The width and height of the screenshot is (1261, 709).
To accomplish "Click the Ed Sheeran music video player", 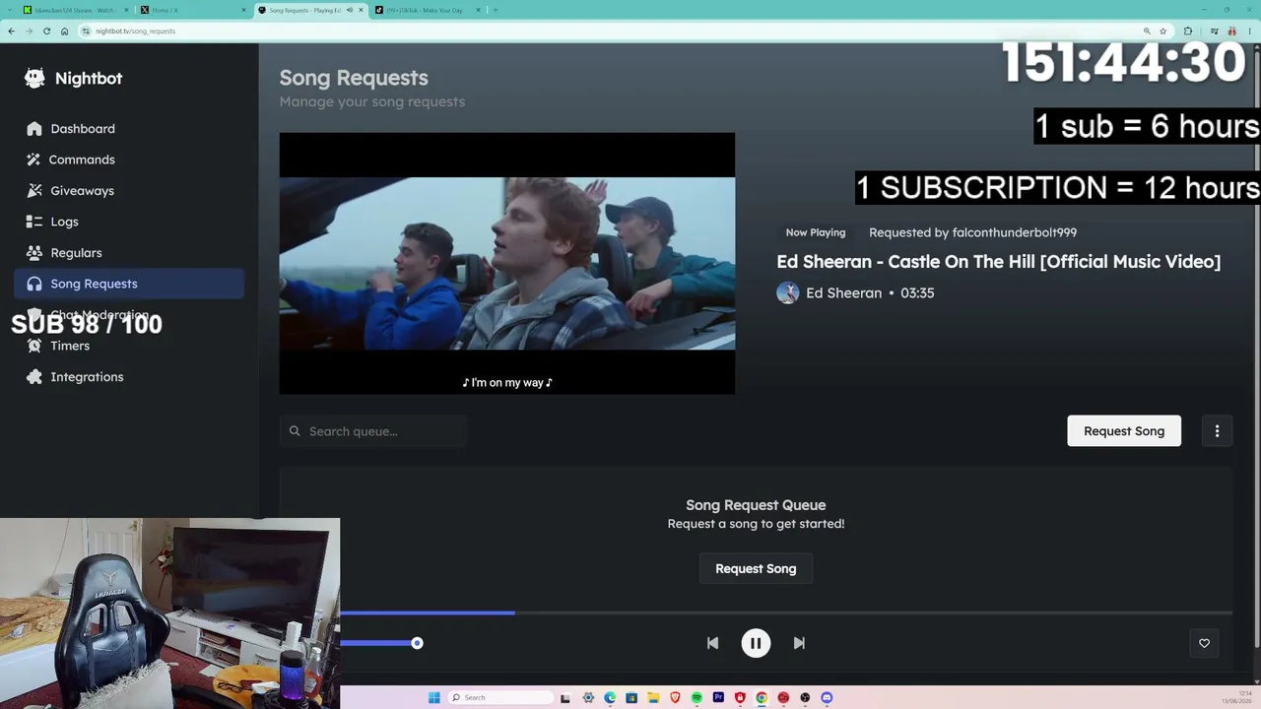I will [507, 263].
